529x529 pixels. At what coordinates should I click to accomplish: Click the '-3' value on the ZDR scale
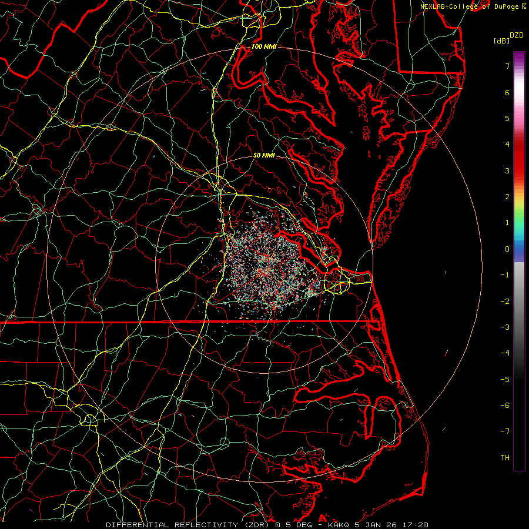505,327
